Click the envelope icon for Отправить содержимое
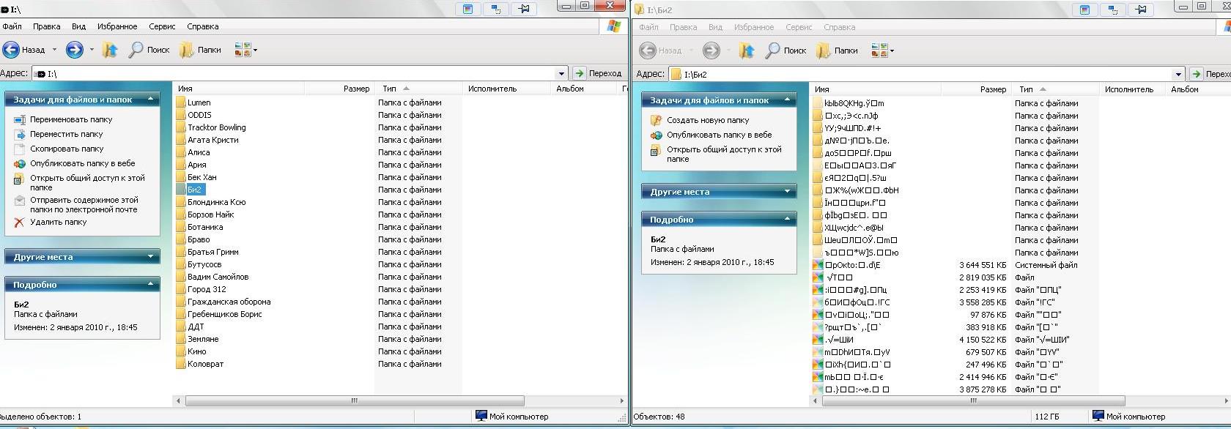 click(x=20, y=200)
